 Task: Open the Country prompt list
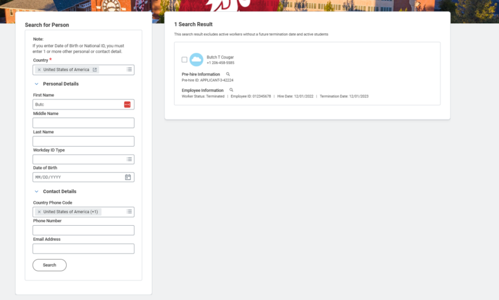pos(129,70)
